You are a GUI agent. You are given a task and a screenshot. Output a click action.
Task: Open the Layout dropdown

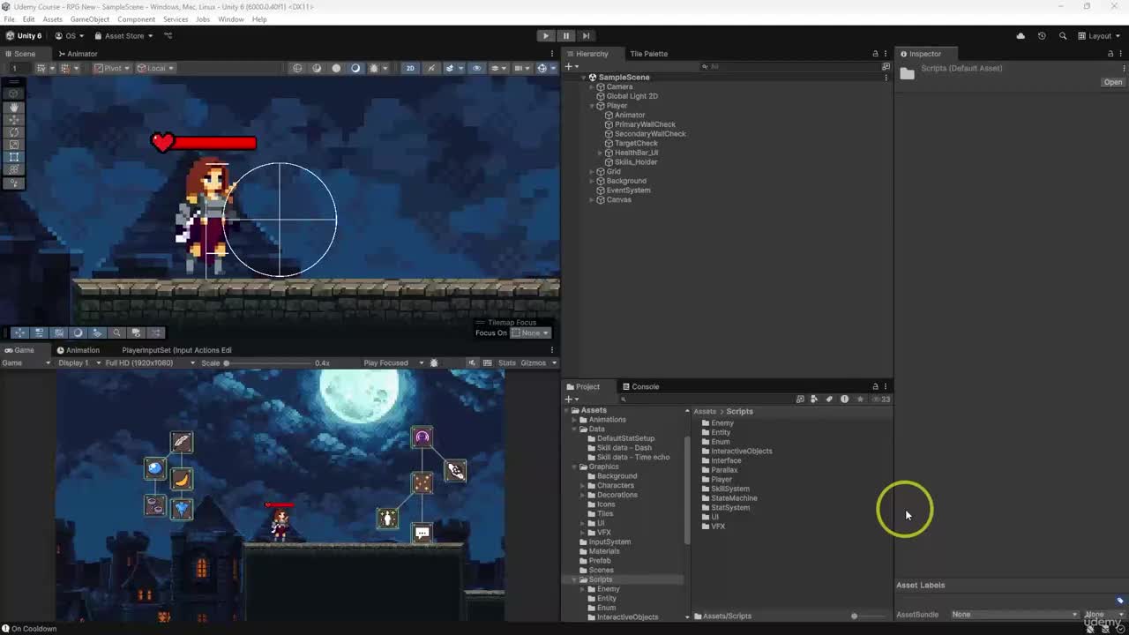(x=1099, y=36)
